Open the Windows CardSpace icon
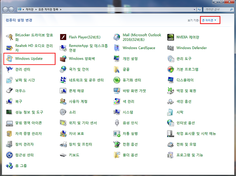The image size is (236, 176). coord(117,48)
